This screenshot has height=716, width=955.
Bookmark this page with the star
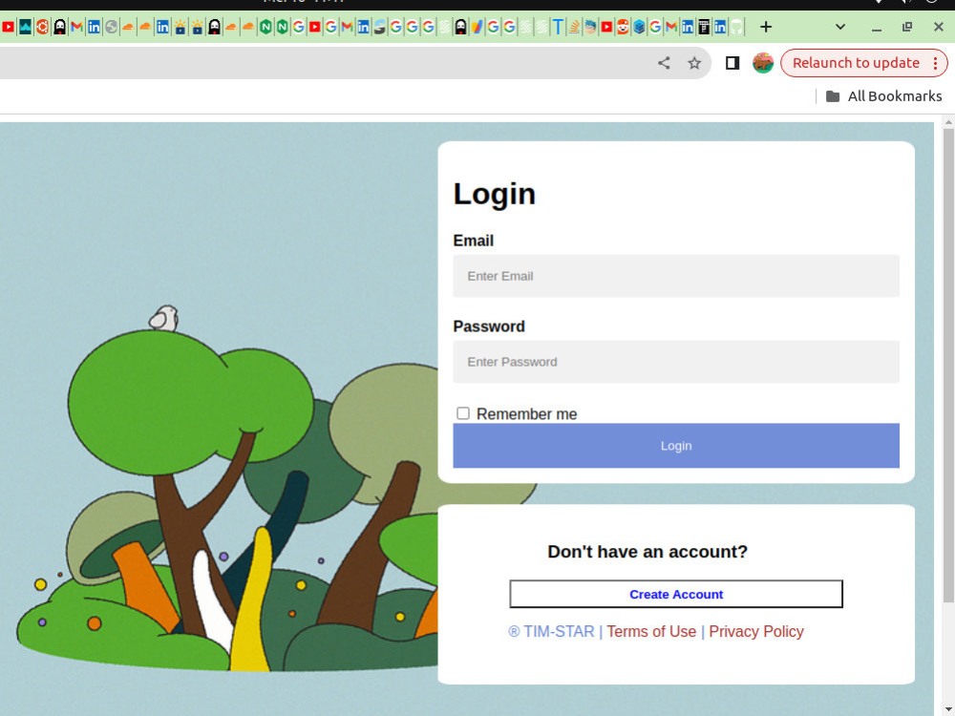pyautogui.click(x=694, y=63)
